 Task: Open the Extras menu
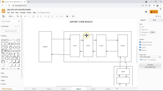click(x=29, y=12)
